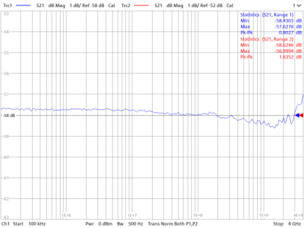Click the Pwr 0 dBm setting
Viewport: 304px width, 228px height.
click(x=99, y=224)
